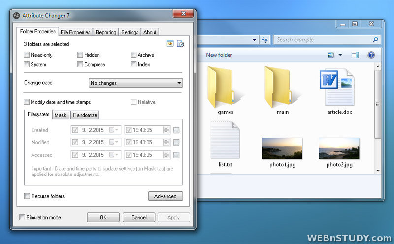
Task: Open the Settings tab
Action: pyautogui.click(x=130, y=32)
